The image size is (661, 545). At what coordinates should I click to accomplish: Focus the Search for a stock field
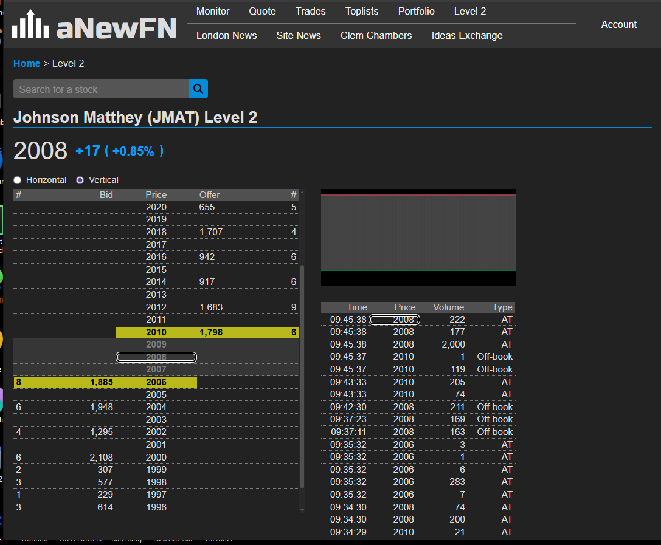pyautogui.click(x=101, y=89)
